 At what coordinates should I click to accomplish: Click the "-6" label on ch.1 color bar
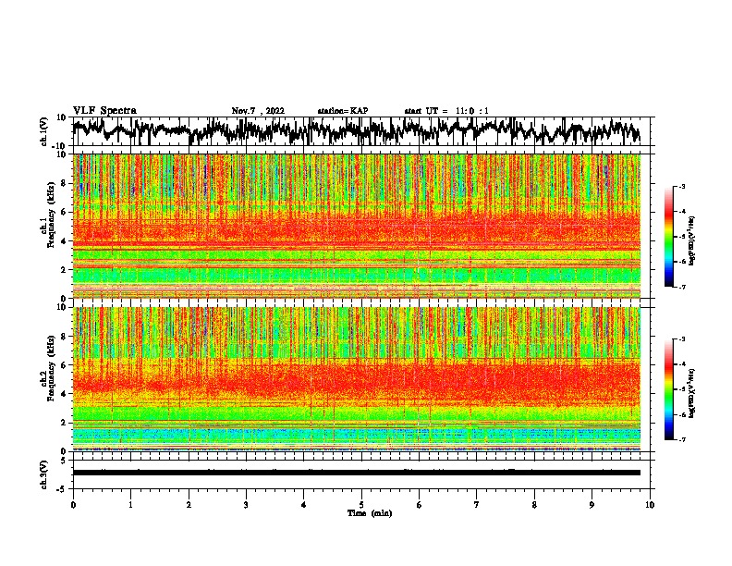tap(681, 262)
